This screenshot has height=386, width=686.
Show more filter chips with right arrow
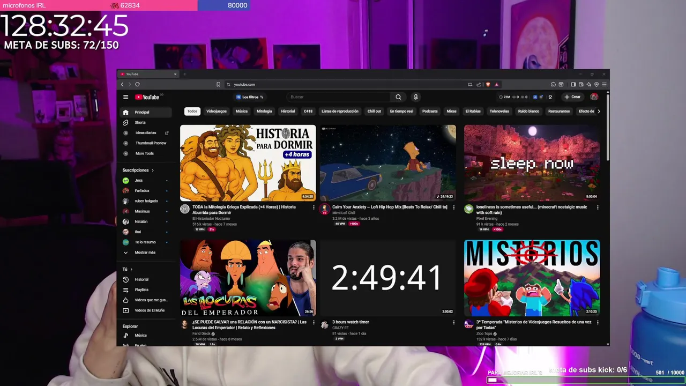point(599,112)
